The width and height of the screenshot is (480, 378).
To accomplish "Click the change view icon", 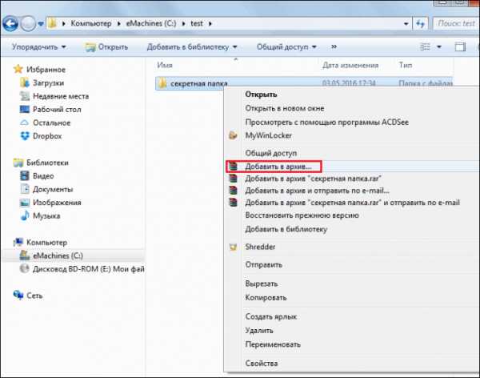I will 425,47.
